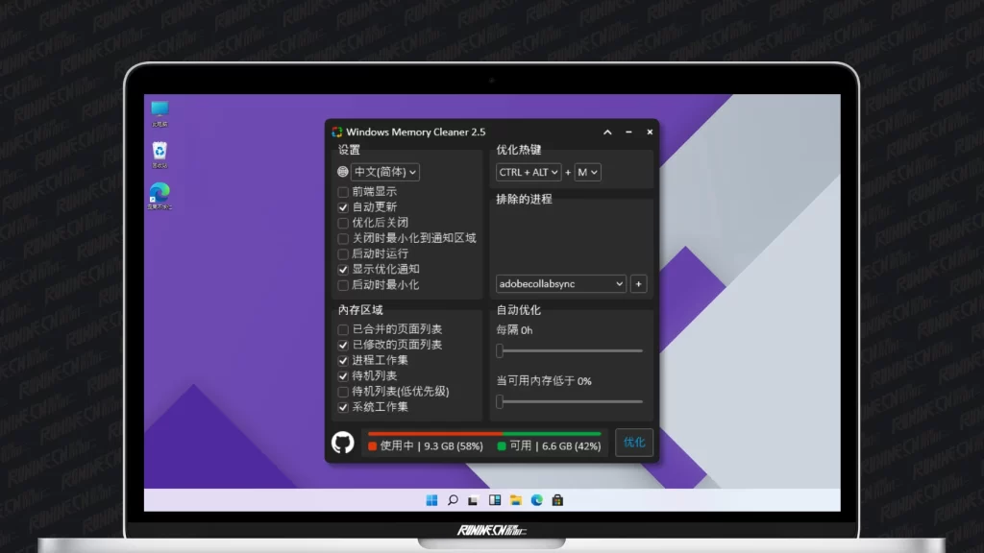Click the Windows Memory Cleaner title icon
This screenshot has height=553, width=984.
pos(336,132)
